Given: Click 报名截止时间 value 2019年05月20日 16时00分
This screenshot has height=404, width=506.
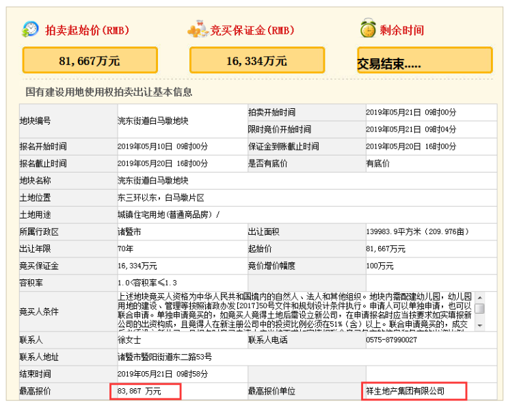Looking at the screenshot, I should coord(163,164).
